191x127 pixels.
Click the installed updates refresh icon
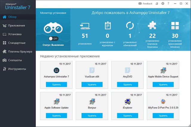[x=130, y=26]
